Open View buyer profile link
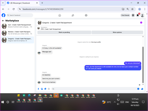This screenshot has height=111, width=148. 96,42
